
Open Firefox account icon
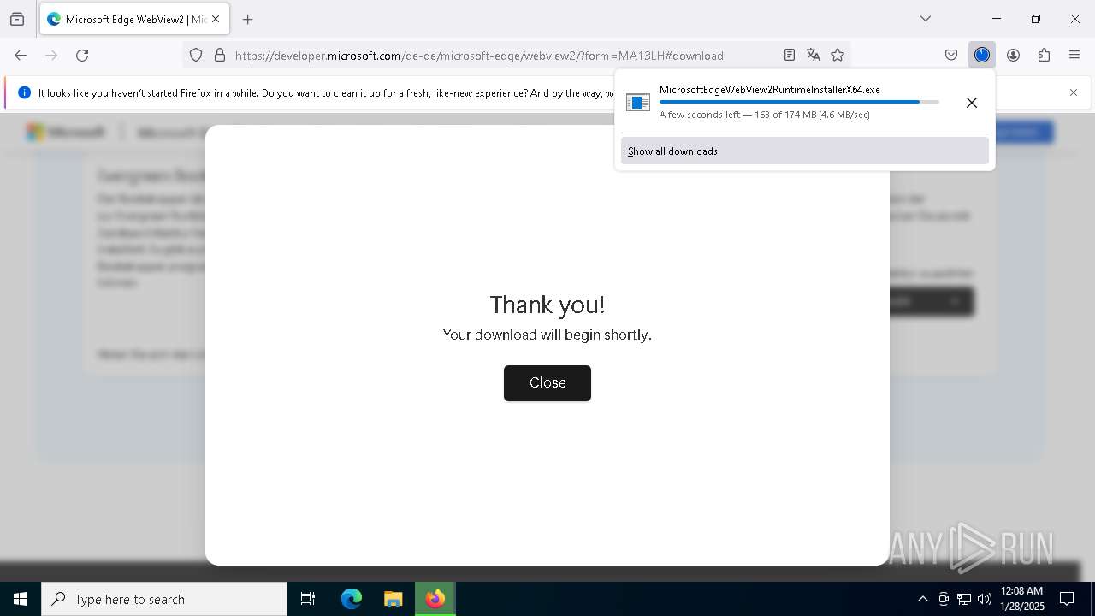coord(1013,55)
